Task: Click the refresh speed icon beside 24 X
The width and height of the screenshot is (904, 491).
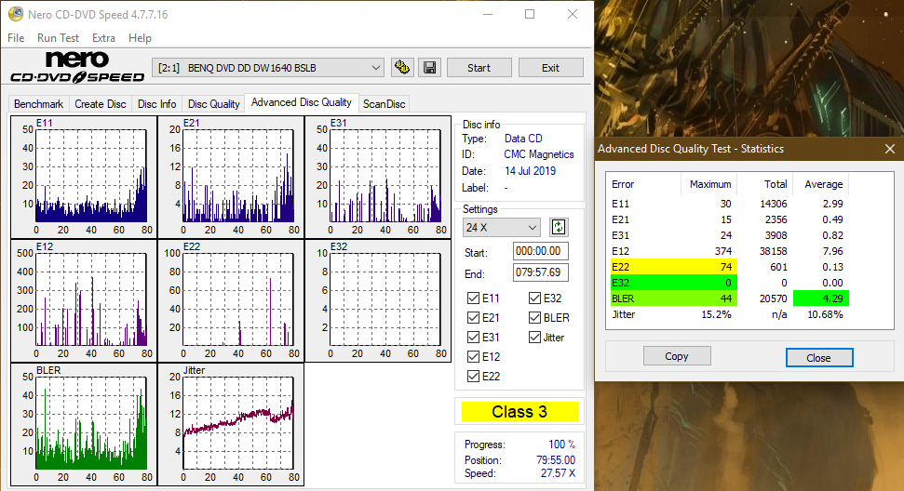Action: tap(558, 228)
